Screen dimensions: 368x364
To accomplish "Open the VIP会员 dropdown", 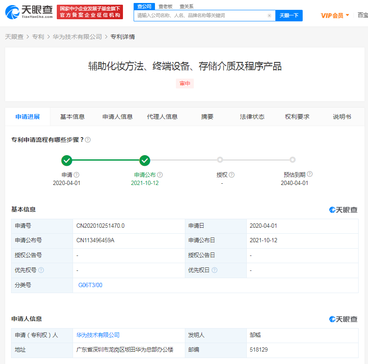I will click(x=335, y=15).
